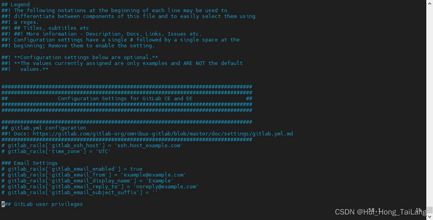
Task: Click the 'gitlab_email_enabled' true value
Action: click(x=136, y=169)
